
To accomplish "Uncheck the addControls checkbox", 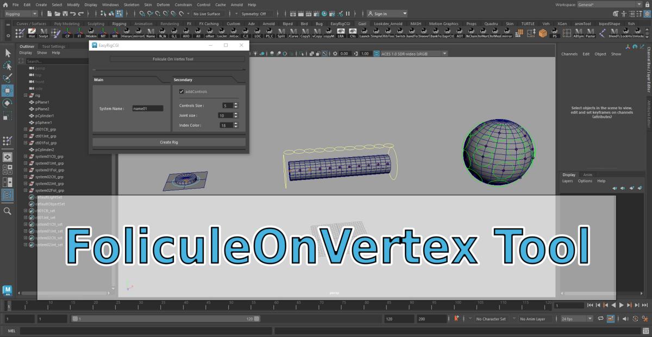I will [x=181, y=92].
